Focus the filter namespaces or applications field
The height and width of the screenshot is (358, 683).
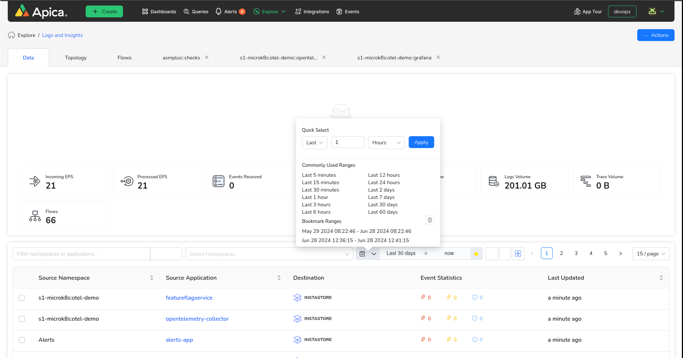click(x=81, y=254)
